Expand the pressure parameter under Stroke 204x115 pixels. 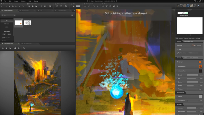pos(177,108)
